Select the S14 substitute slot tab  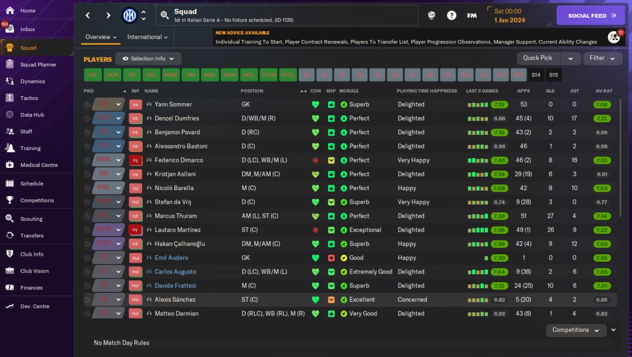[536, 75]
